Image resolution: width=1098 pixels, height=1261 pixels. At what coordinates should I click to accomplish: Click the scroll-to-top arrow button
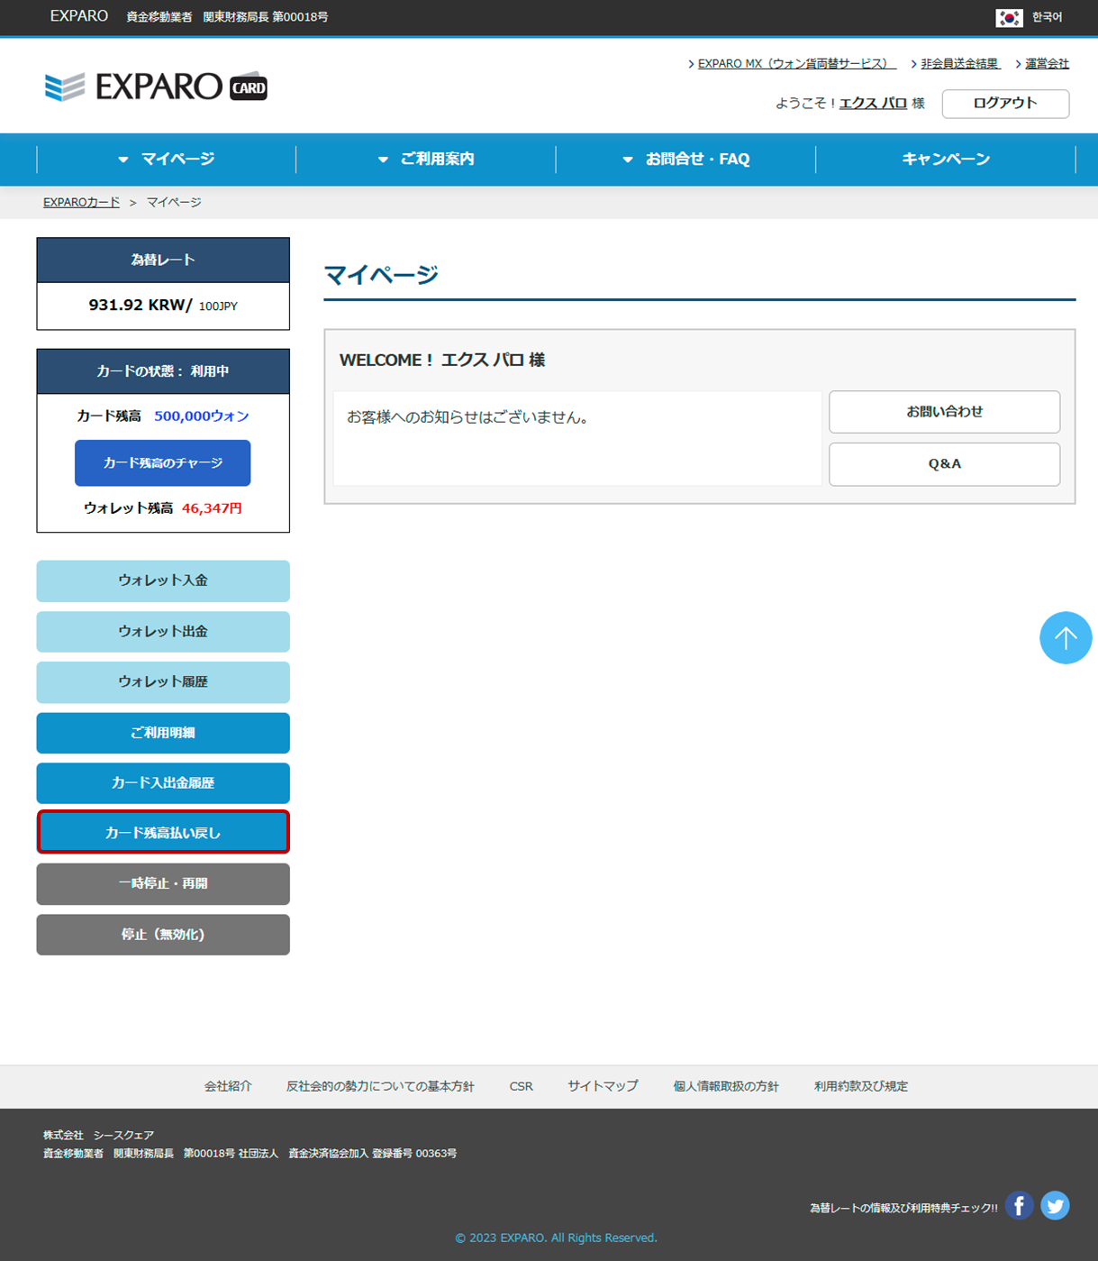click(x=1066, y=638)
